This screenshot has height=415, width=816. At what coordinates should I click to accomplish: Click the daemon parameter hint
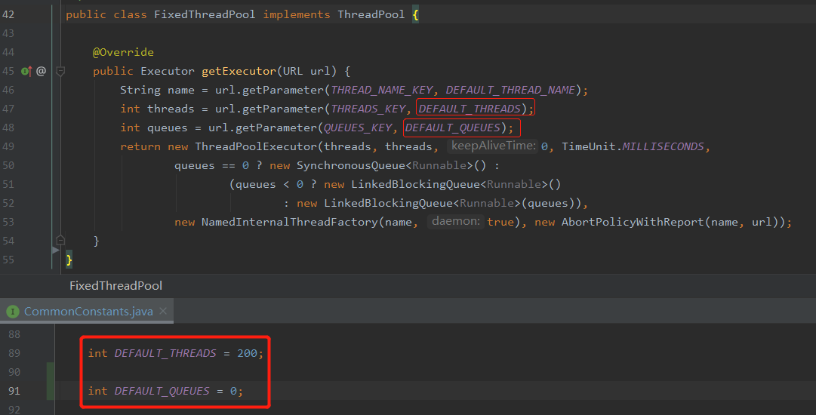tap(455, 221)
